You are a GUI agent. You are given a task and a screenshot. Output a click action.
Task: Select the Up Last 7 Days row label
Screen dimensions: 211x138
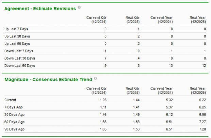[16, 29]
